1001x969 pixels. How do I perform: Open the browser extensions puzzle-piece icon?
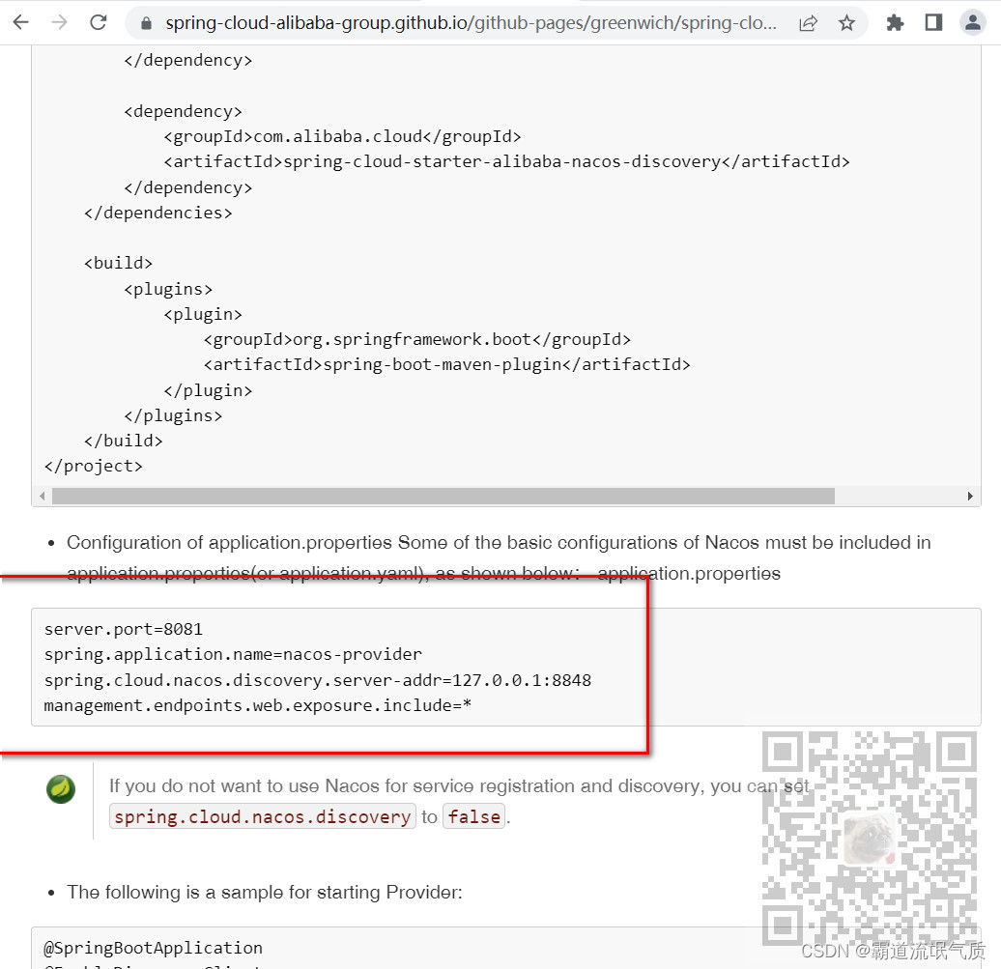coord(895,21)
